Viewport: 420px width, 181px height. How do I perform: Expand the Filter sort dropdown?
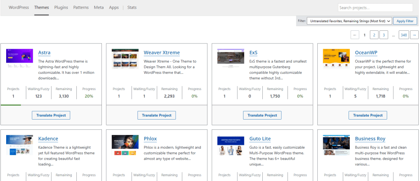click(x=349, y=21)
